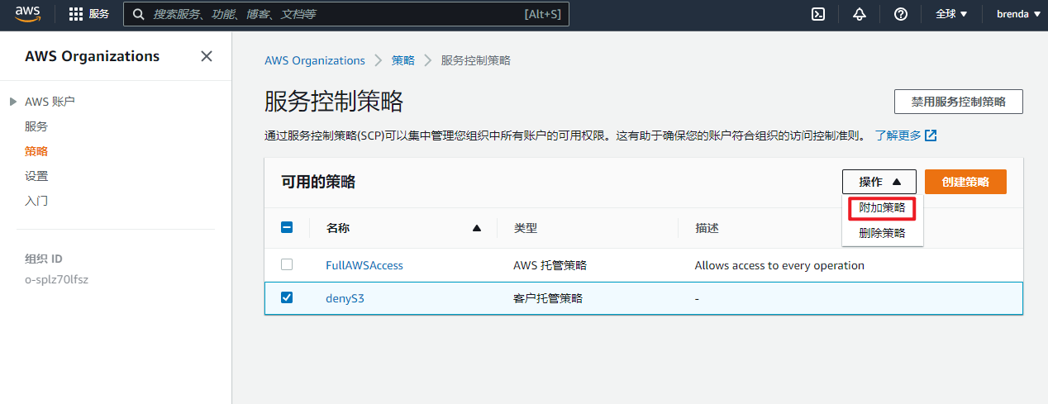Select 删除策略 from the actions menu
This screenshot has width=1048, height=404.
point(882,233)
